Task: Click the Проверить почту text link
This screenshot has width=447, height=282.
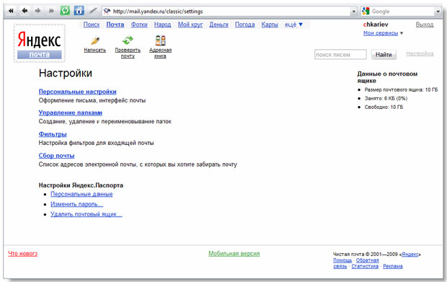Action: (x=128, y=53)
